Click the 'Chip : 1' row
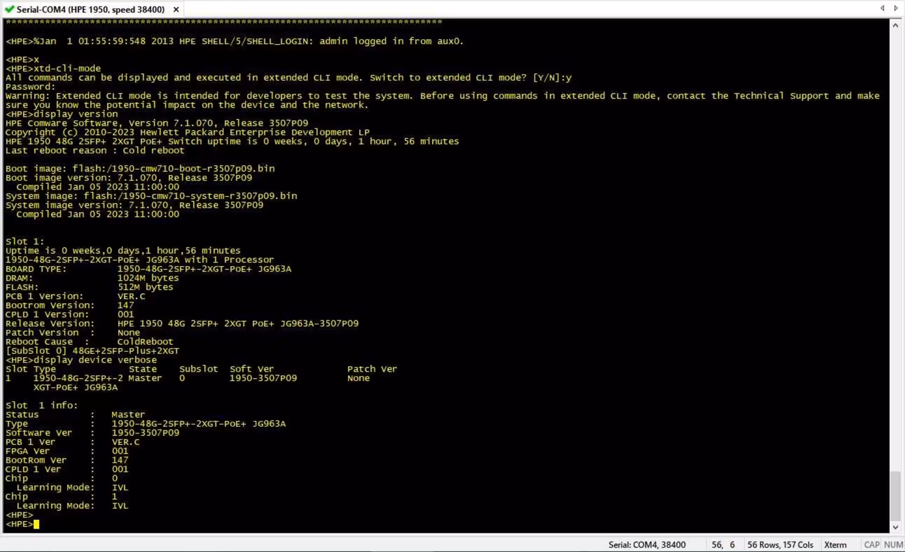905x552 pixels. point(62,496)
